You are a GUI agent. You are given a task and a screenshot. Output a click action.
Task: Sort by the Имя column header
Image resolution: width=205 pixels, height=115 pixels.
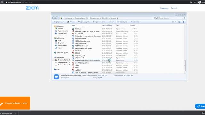point(74,25)
